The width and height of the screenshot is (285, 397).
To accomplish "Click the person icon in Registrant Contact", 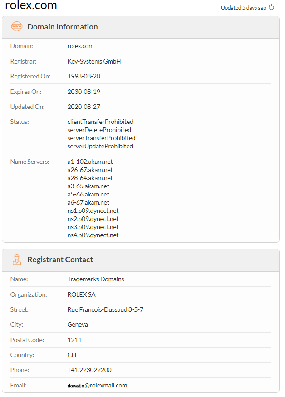I will point(17,260).
